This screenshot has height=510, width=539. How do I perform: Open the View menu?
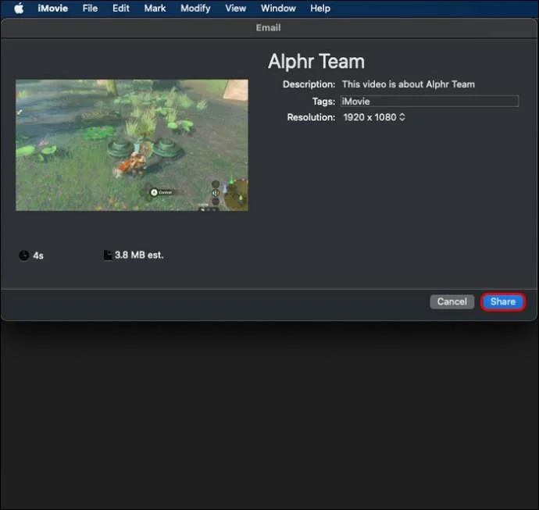(x=235, y=9)
